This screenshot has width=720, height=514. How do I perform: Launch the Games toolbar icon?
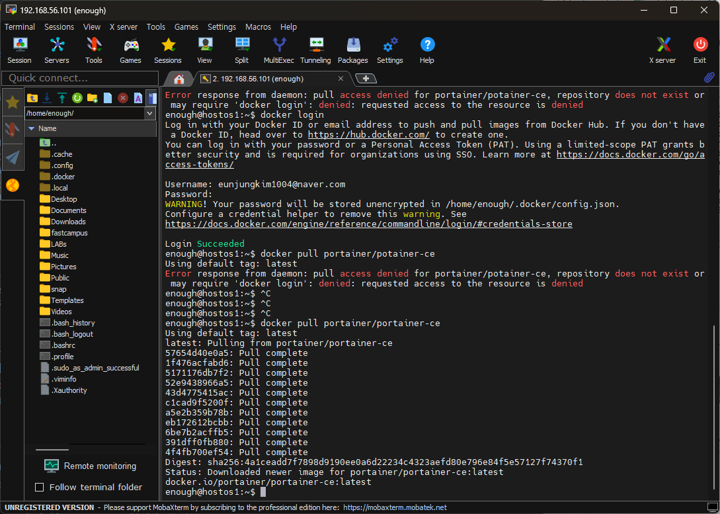130,50
